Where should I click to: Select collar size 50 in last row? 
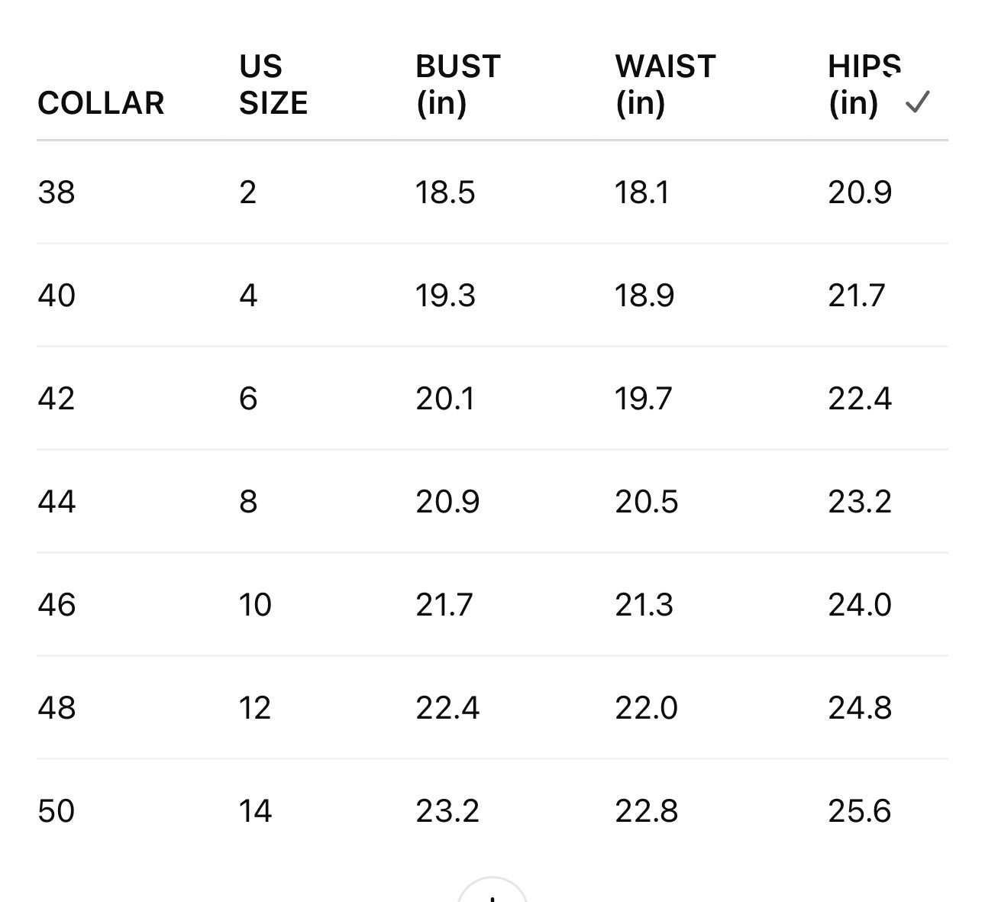[x=57, y=811]
